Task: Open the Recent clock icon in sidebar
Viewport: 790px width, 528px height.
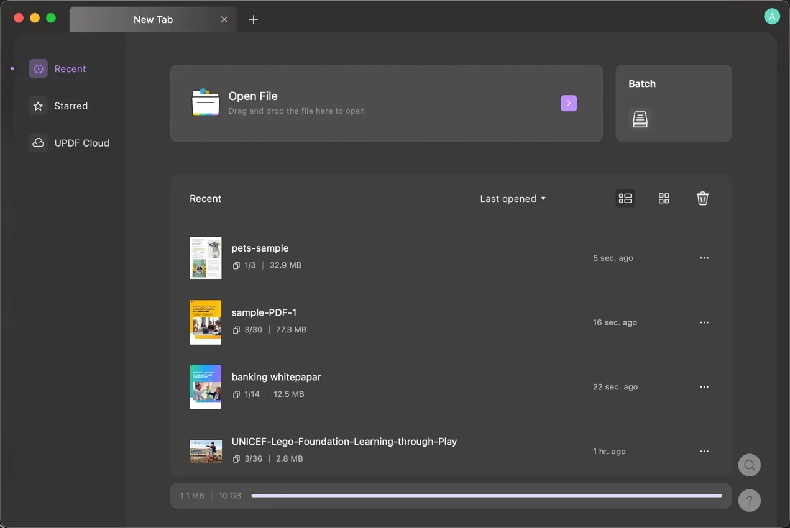Action: click(x=38, y=69)
